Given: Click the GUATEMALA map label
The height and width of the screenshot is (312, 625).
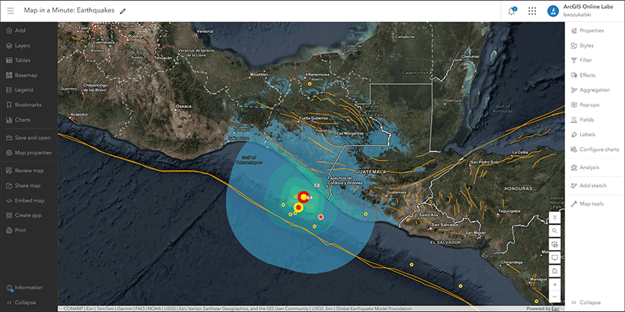Looking at the screenshot, I should 371,171.
